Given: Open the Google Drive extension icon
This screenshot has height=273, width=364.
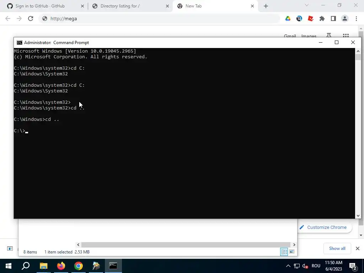Looking at the screenshot, I should (288, 18).
